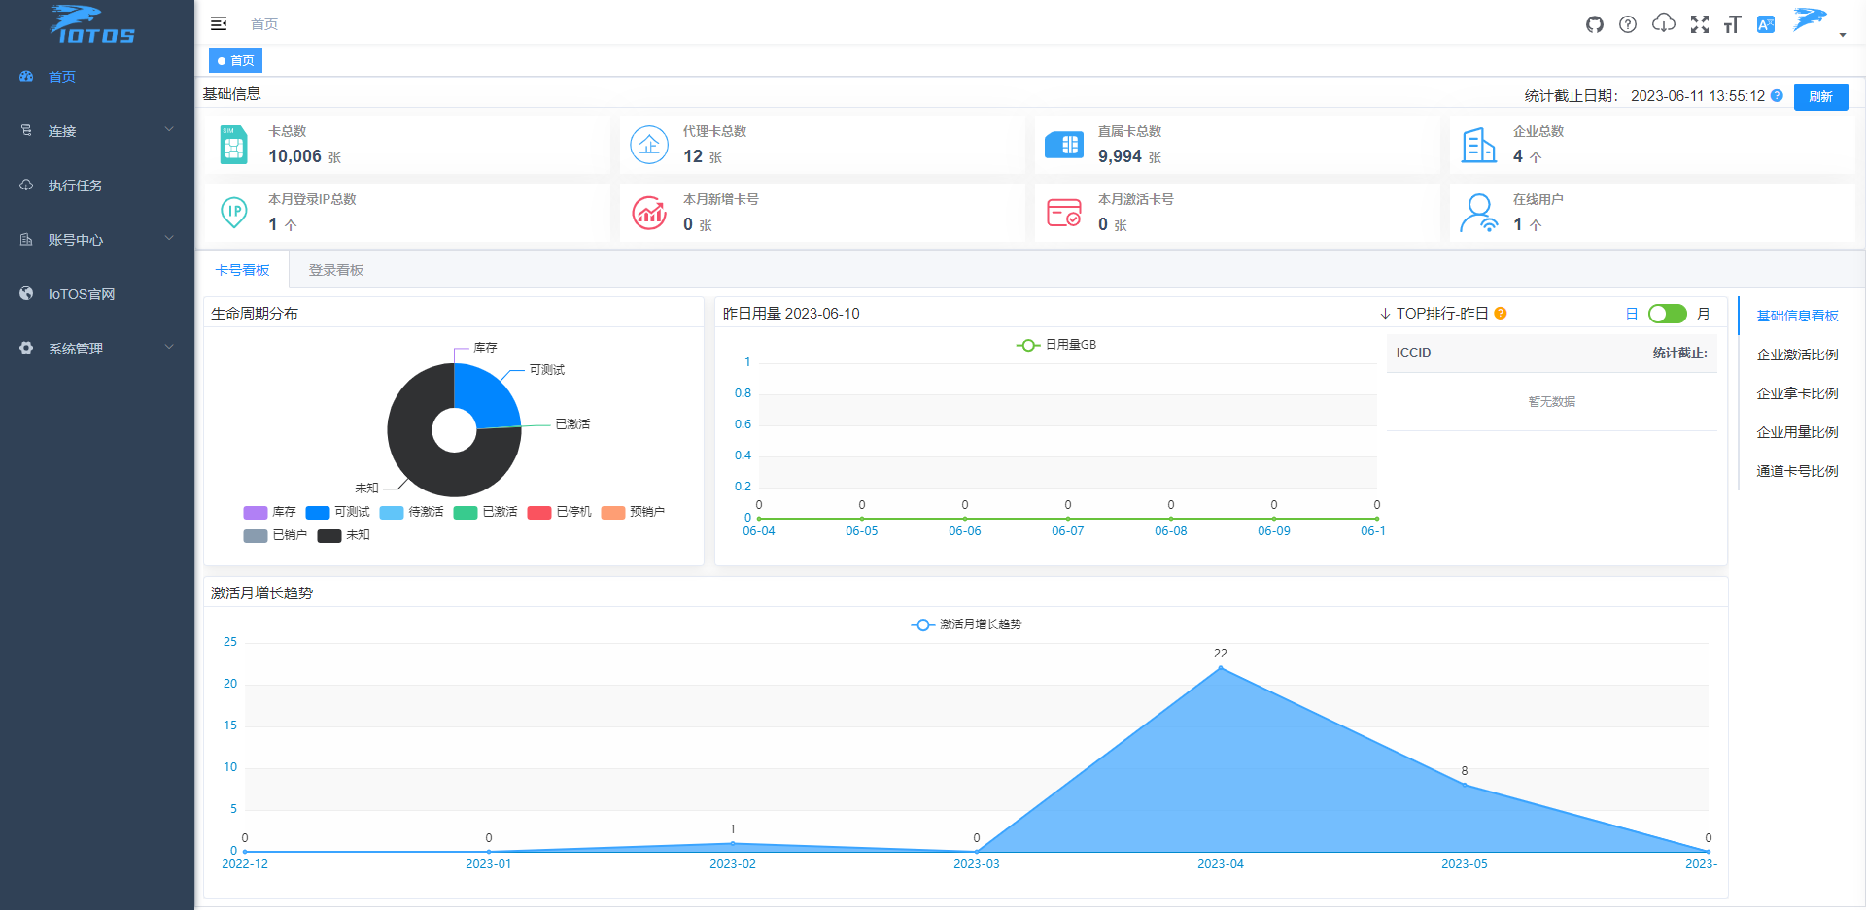This screenshot has width=1866, height=910.
Task: Open 首页 in the sidebar menu
Action: (x=97, y=76)
